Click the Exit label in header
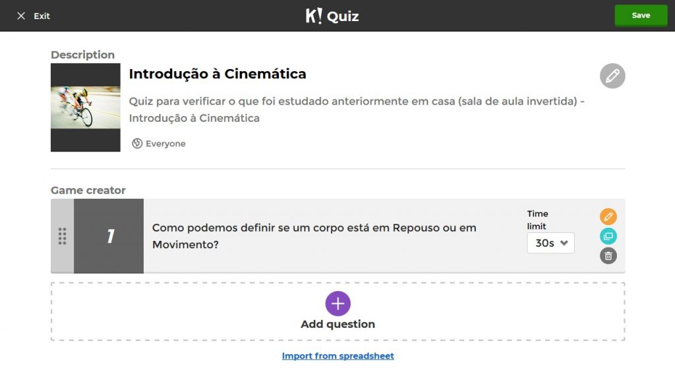The height and width of the screenshot is (389, 675). tap(42, 16)
